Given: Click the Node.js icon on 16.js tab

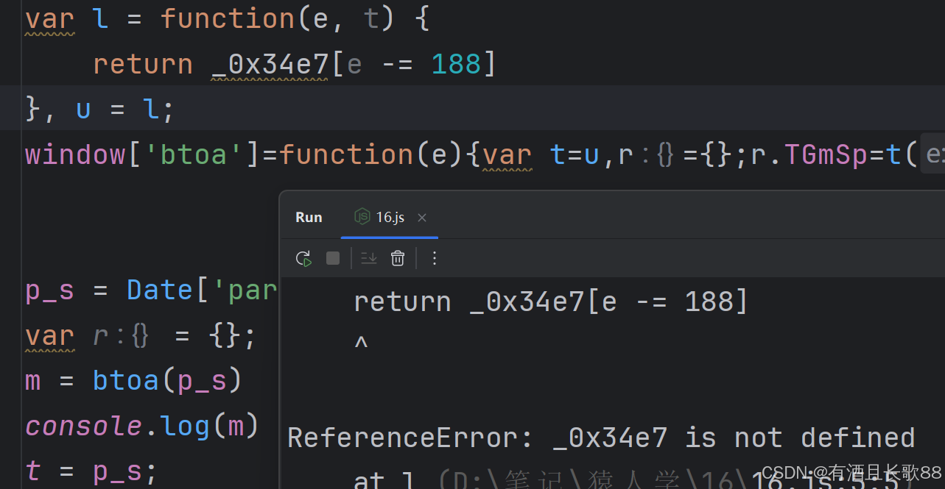Looking at the screenshot, I should 362,217.
